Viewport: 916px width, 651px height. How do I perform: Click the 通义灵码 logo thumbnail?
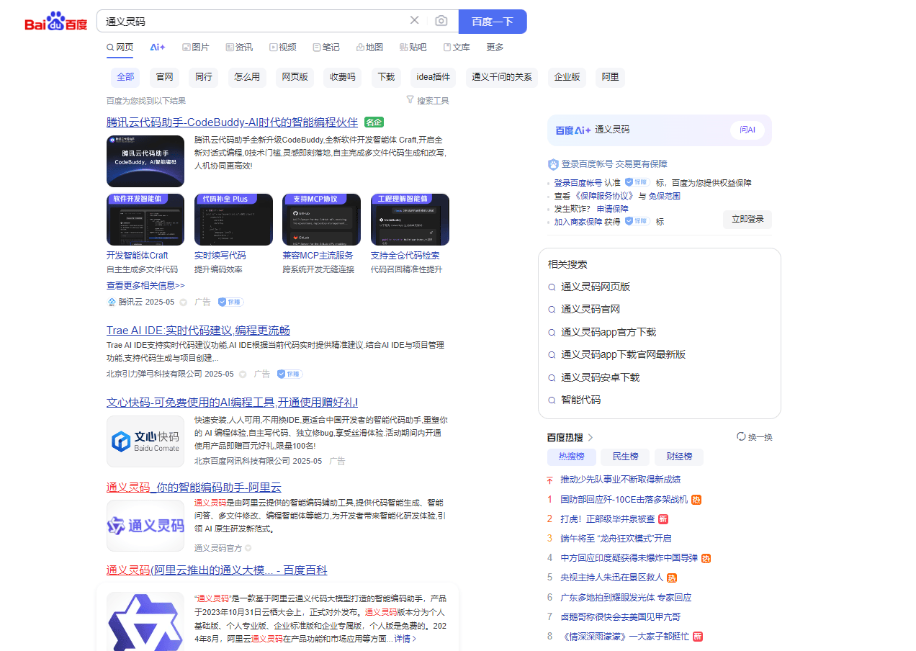(x=145, y=526)
